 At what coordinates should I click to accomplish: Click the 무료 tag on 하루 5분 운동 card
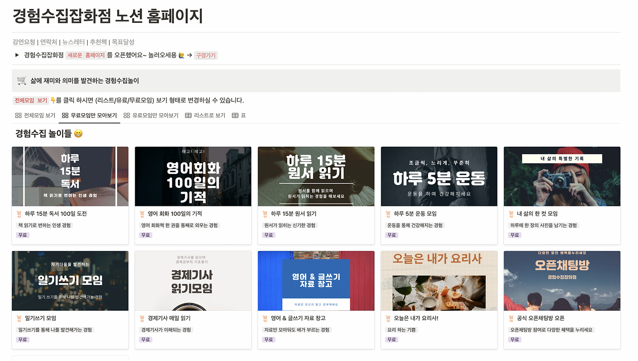coord(392,235)
